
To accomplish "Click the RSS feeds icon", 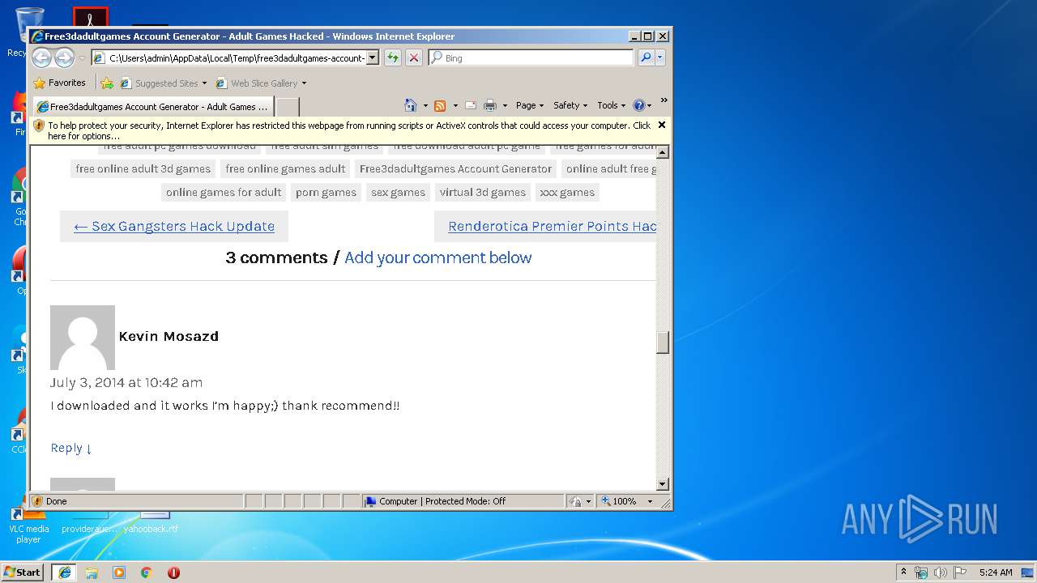I will [x=440, y=105].
